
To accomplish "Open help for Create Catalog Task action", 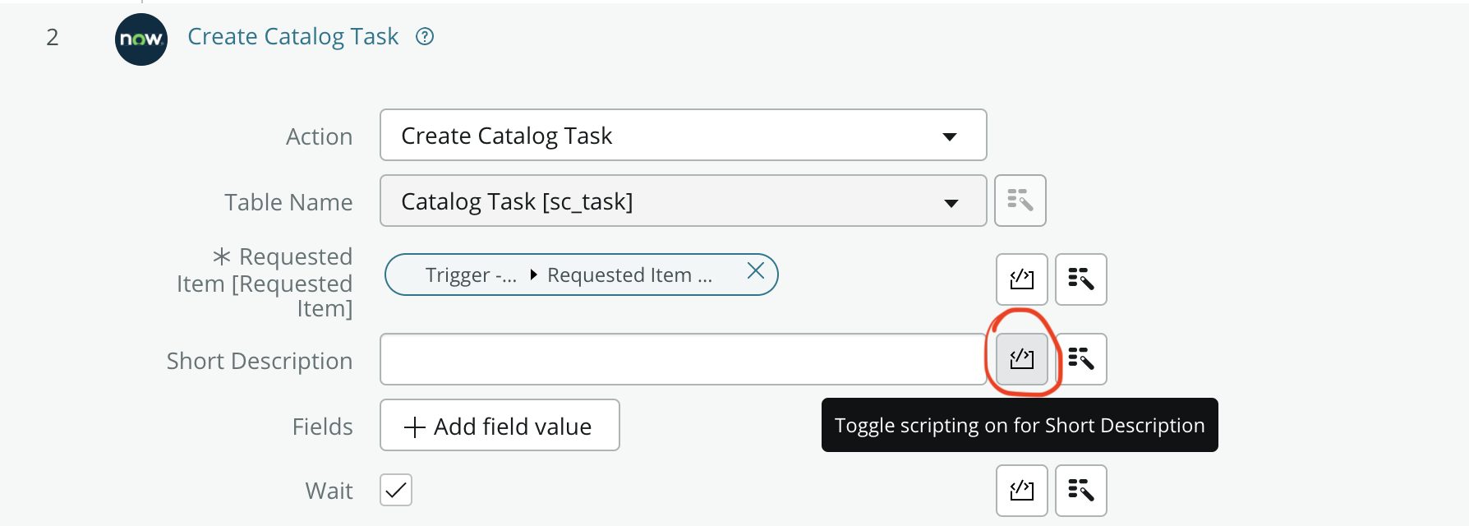I will point(425,36).
